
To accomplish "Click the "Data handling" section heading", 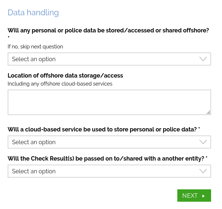I will point(33,12).
